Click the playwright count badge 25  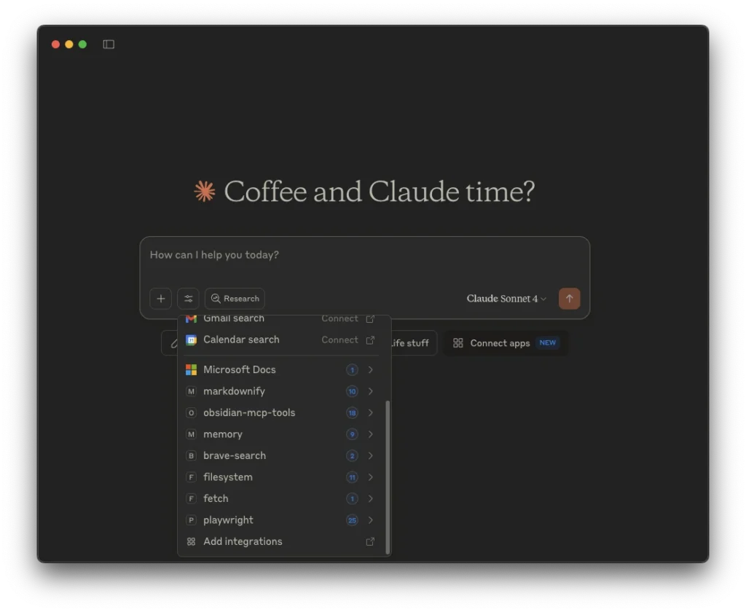pyautogui.click(x=352, y=519)
